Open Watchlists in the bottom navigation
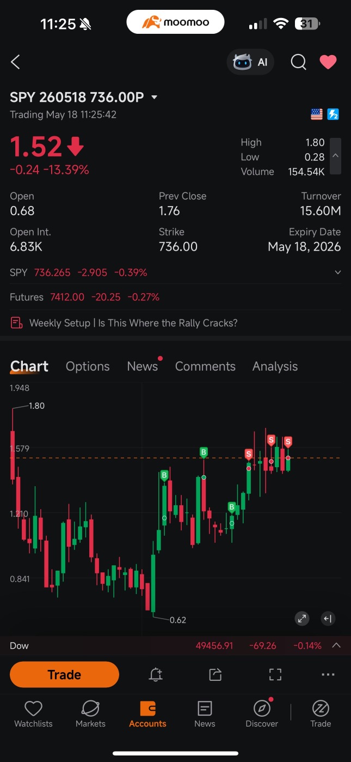Image resolution: width=351 pixels, height=762 pixels. click(x=33, y=715)
